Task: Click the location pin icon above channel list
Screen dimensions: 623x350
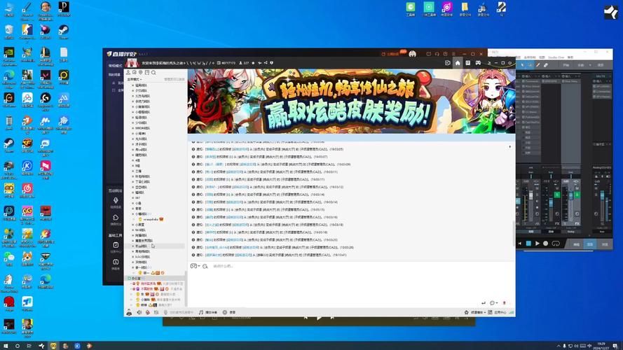Action: click(x=141, y=73)
